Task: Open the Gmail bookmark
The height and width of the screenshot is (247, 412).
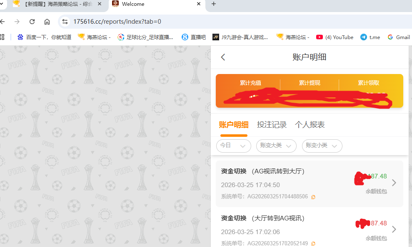Action: tap(398, 37)
